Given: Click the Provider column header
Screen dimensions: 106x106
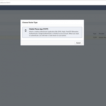Looking at the screenshot, I should click(x=101, y=34).
